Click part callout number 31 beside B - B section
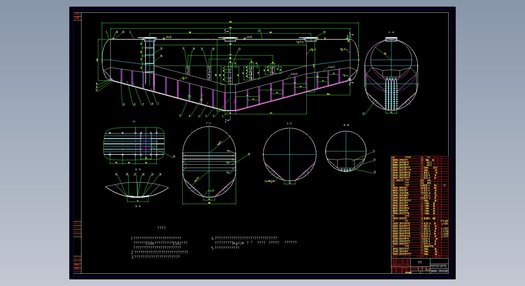The width and height of the screenshot is (525, 286). 375,172
